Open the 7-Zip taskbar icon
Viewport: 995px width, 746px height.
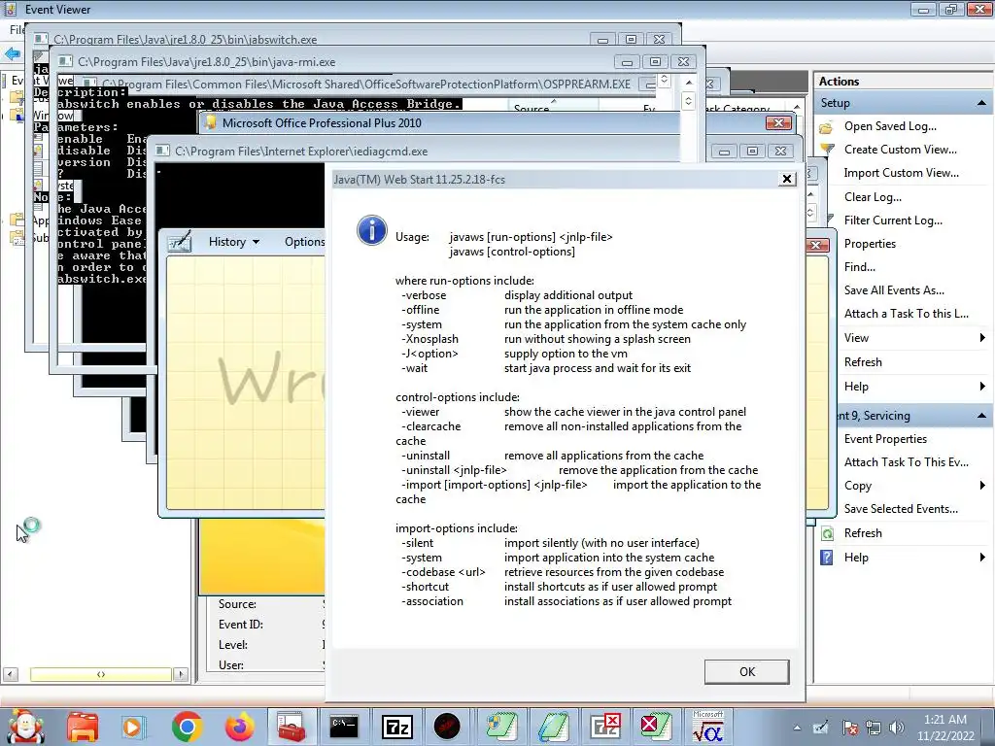[x=397, y=727]
